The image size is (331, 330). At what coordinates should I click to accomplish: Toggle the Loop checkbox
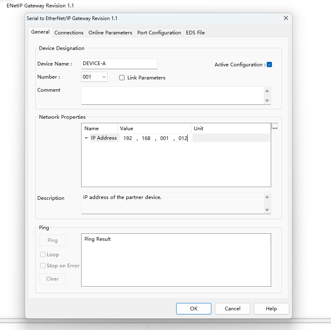43,255
